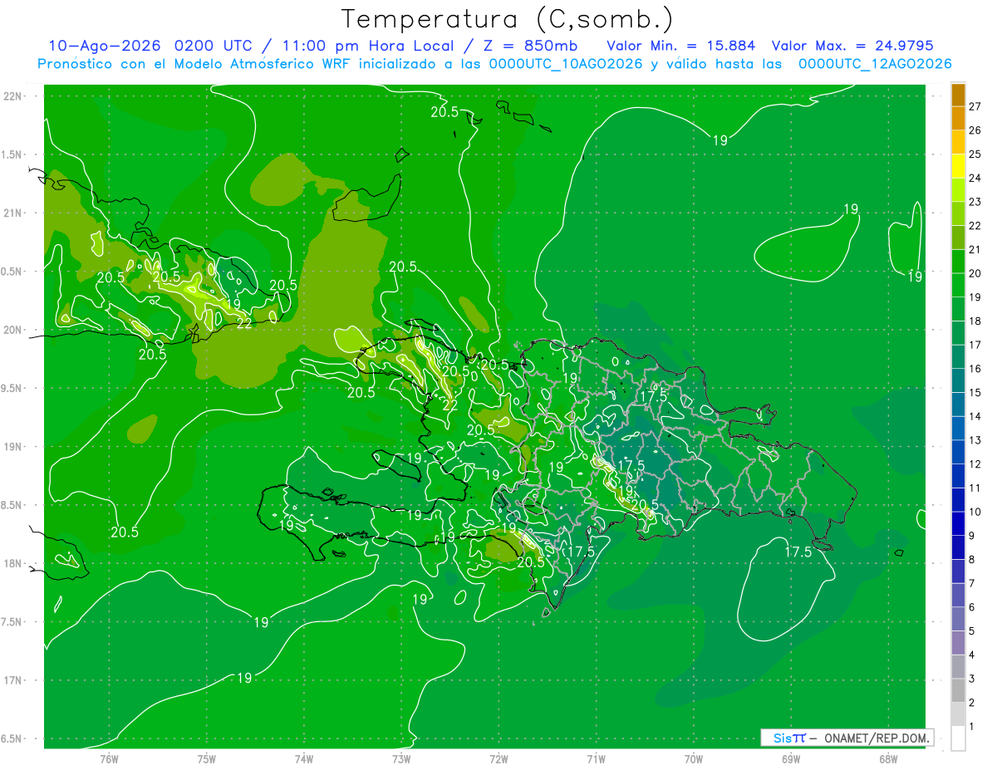Click the "21N" latitude axis label
Viewport: 997px width, 770px height.
[12, 213]
